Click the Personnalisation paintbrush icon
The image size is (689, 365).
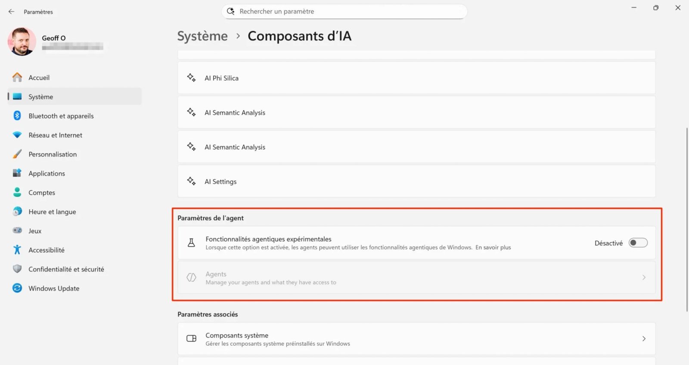coord(17,154)
